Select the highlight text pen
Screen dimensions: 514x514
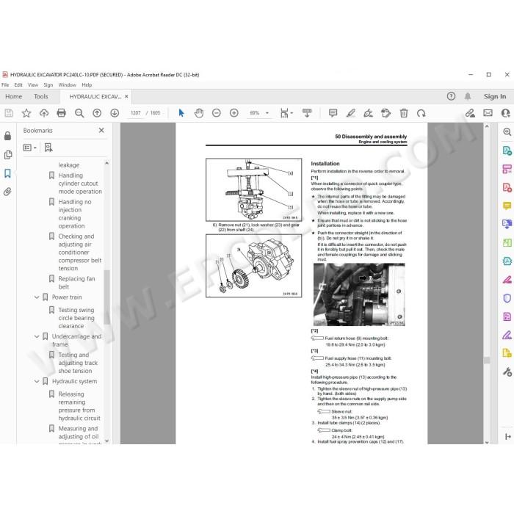pos(351,113)
